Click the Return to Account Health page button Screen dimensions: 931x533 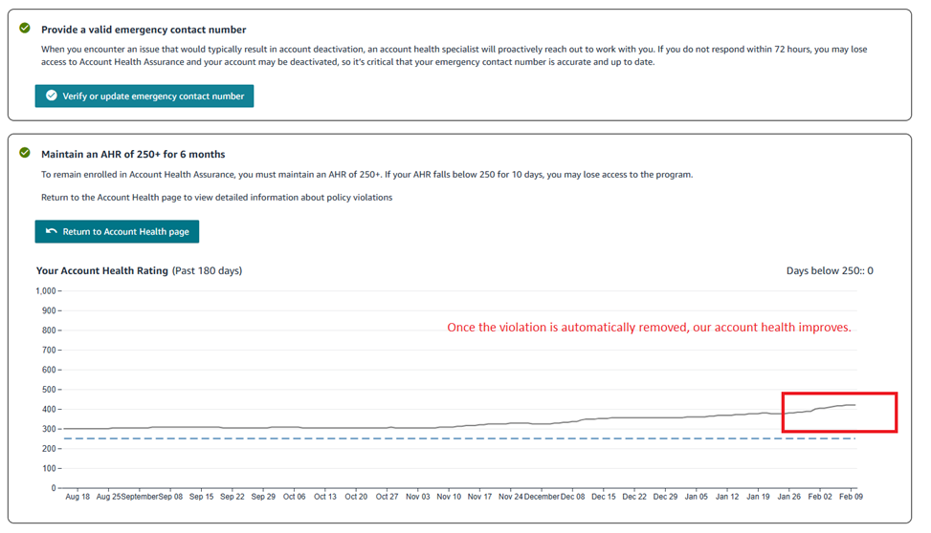(x=117, y=232)
